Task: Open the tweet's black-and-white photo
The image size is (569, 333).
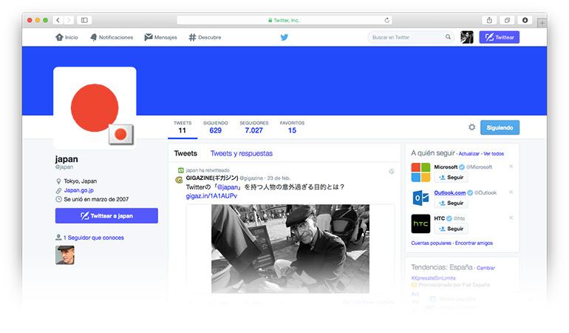Action: tap(290, 249)
